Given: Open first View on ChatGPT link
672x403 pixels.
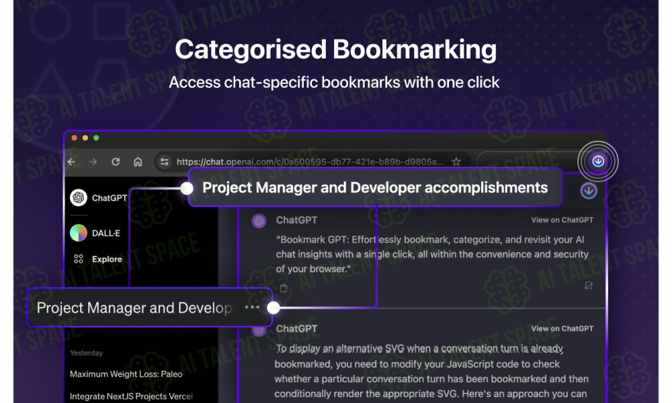Looking at the screenshot, I should pyautogui.click(x=562, y=220).
